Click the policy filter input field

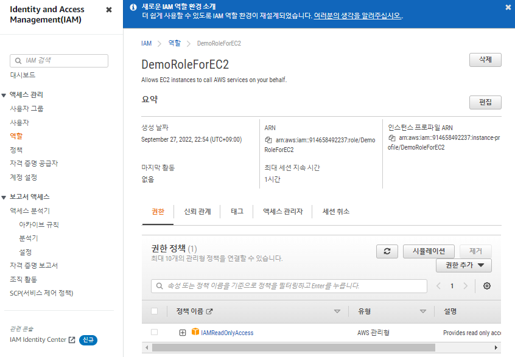[289, 286]
